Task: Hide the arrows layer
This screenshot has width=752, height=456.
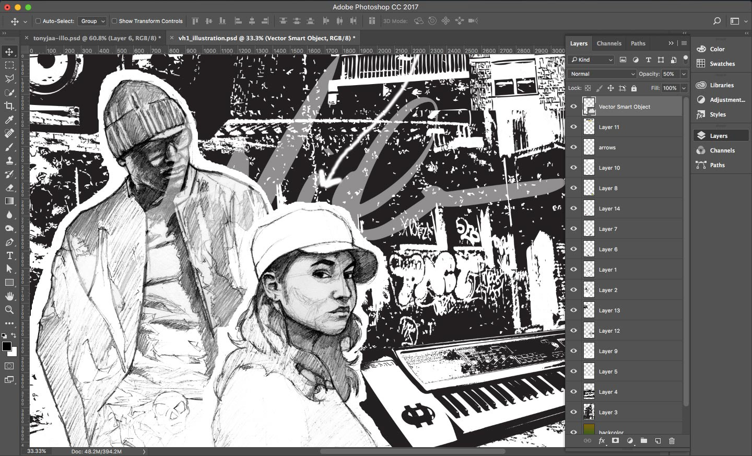Action: coord(573,147)
